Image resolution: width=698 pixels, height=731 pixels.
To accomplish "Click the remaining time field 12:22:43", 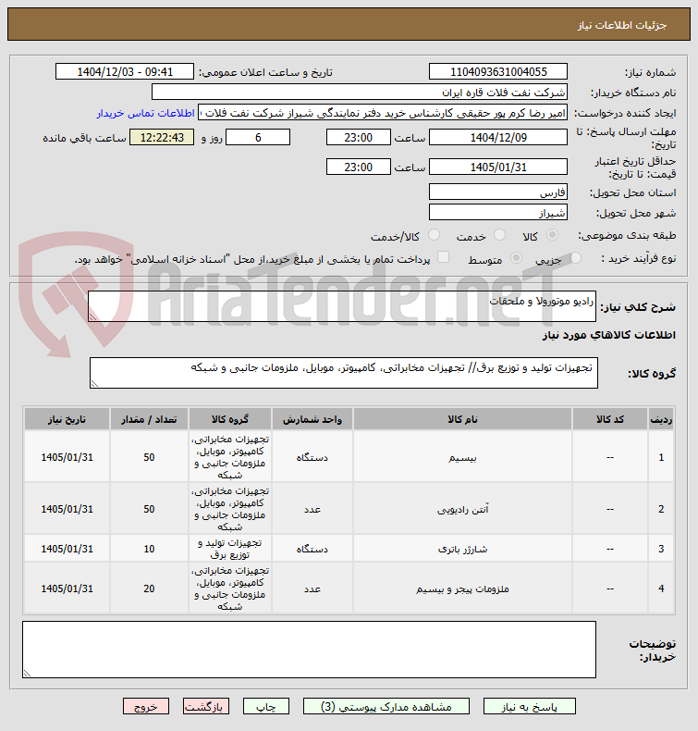I will 162,138.
